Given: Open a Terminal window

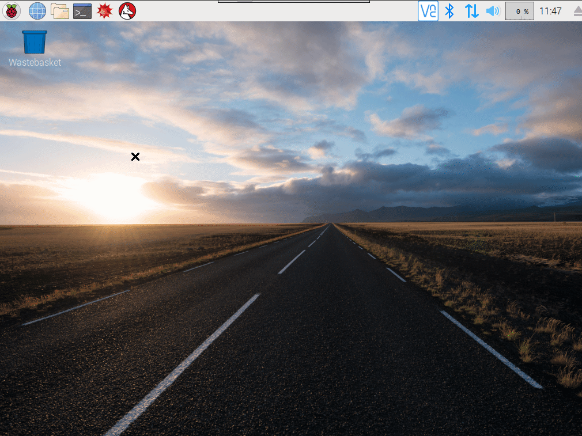Looking at the screenshot, I should click(81, 10).
